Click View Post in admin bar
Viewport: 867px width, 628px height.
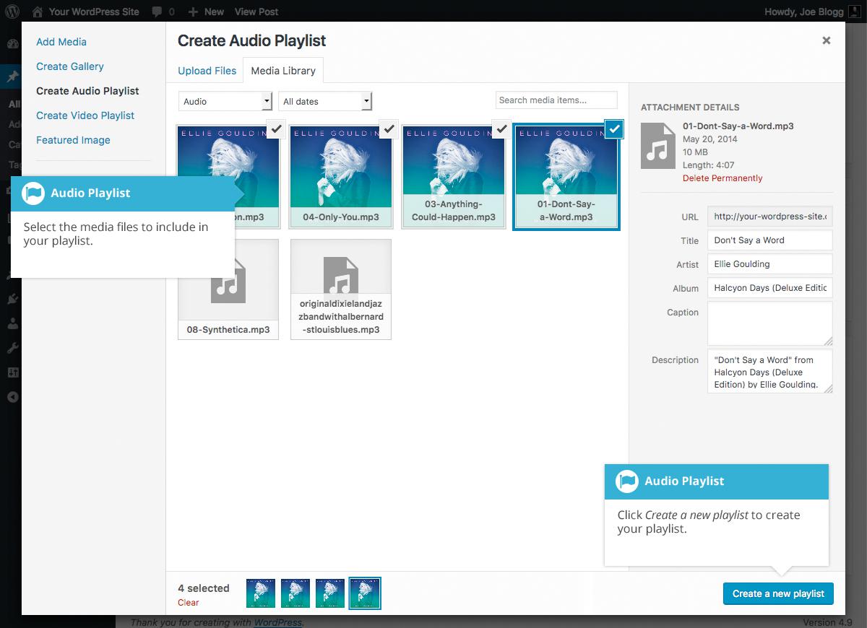[256, 12]
